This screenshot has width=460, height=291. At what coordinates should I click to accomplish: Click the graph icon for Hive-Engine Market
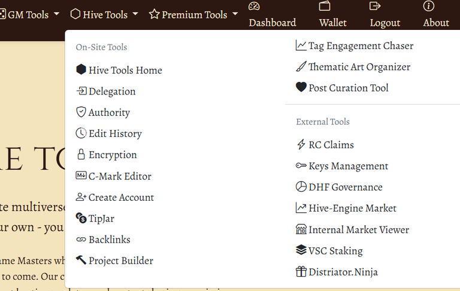301,208
